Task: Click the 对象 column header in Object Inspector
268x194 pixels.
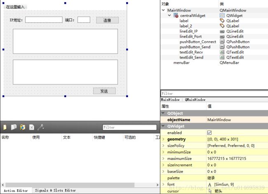Action: point(165,4)
